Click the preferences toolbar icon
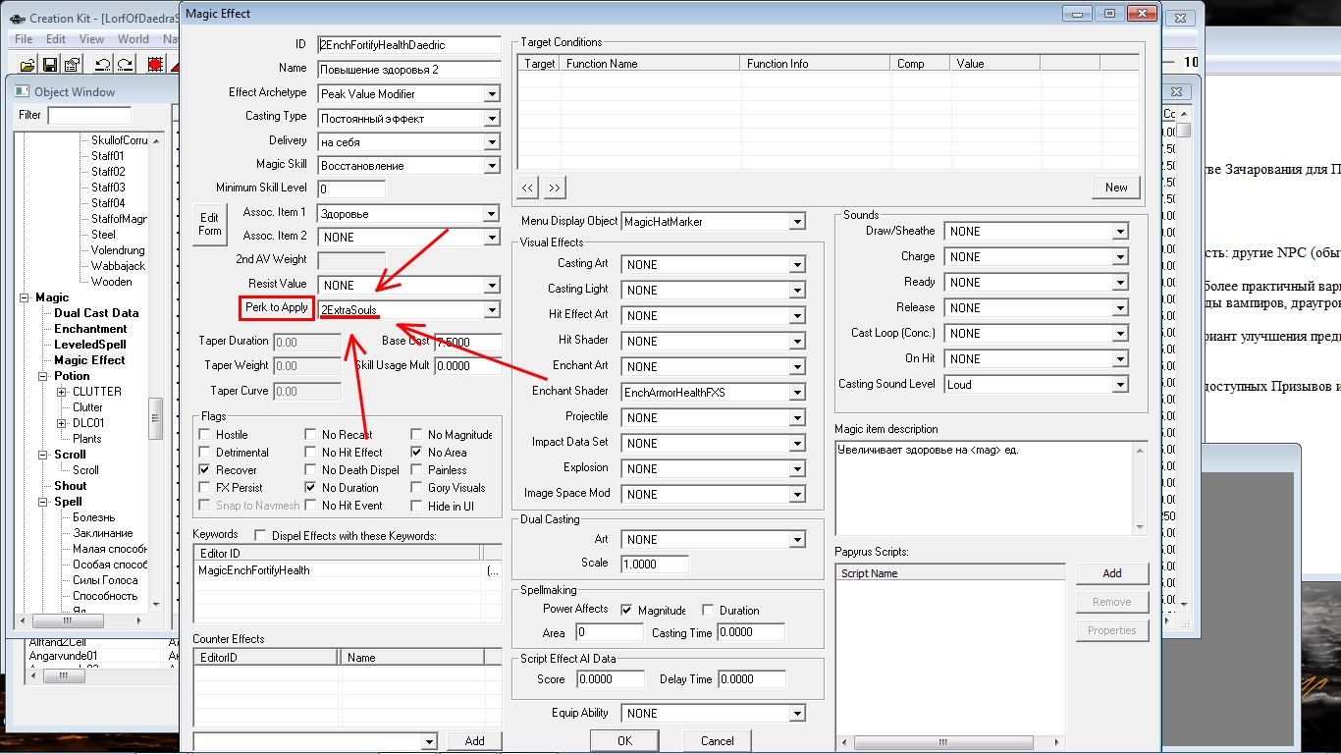Image resolution: width=1341 pixels, height=754 pixels. click(73, 65)
